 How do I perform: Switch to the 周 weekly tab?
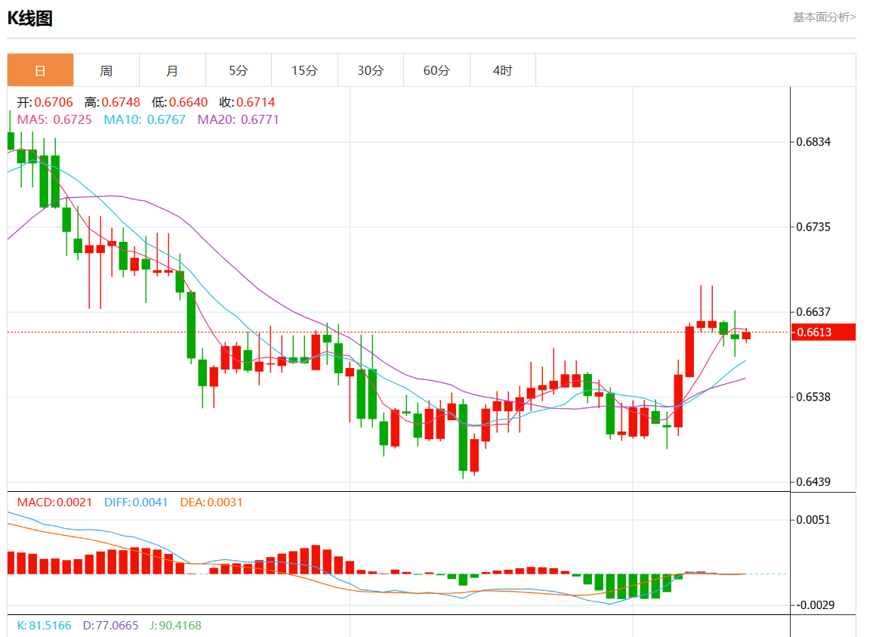tap(106, 70)
